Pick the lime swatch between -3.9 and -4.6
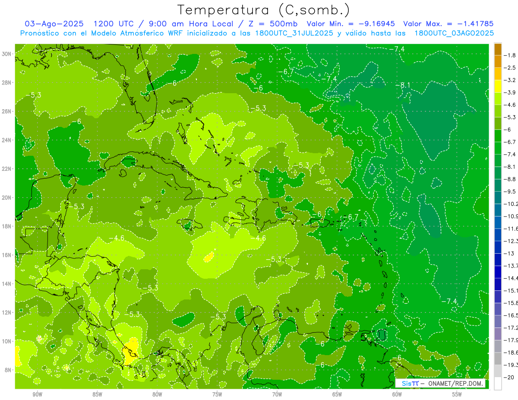Image resolution: width=518 pixels, height=400 pixels. (x=498, y=99)
